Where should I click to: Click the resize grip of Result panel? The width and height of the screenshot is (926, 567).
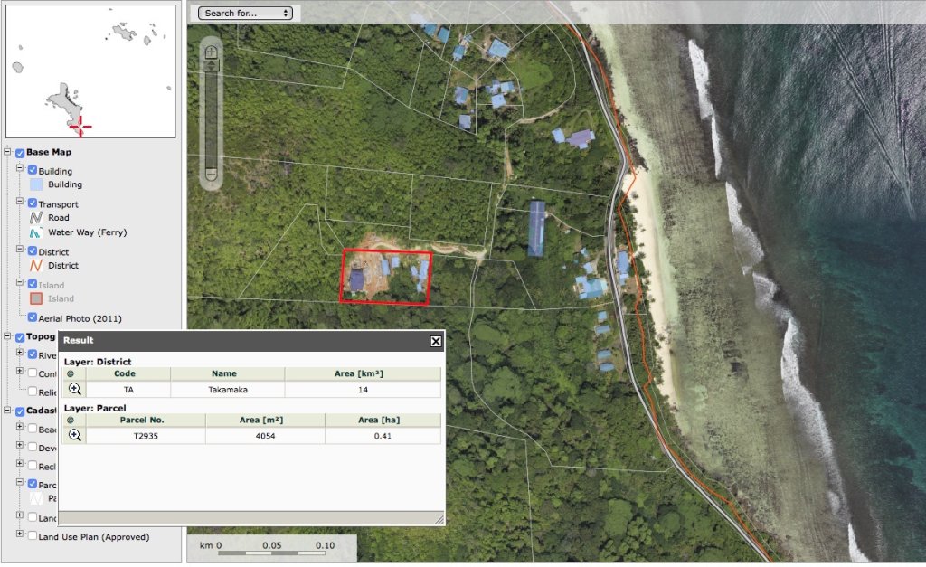tap(439, 519)
